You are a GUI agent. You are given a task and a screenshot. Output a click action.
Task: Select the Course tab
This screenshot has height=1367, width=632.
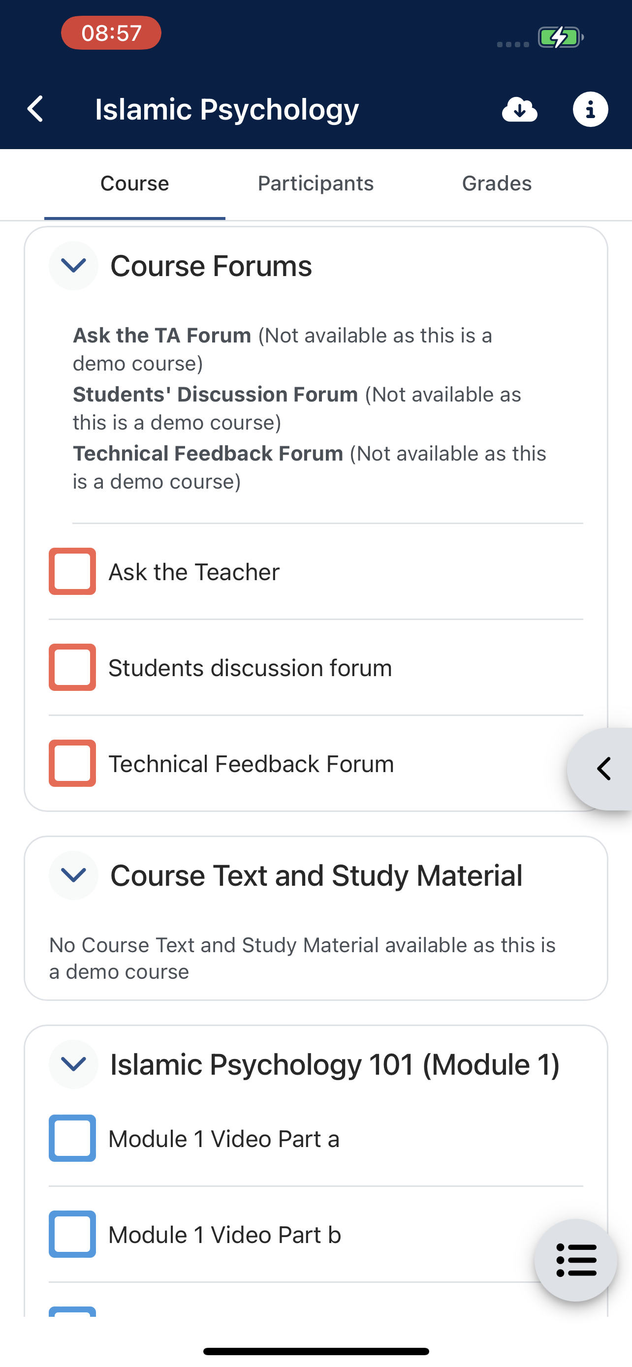pyautogui.click(x=135, y=184)
